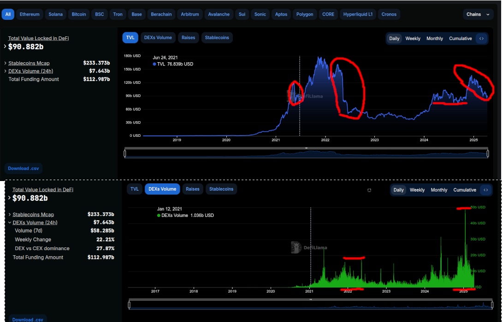Screen dimensions: 503x322
Task: Click the DEXs Volume 1.036b USD tooltip value
Action: (185, 215)
